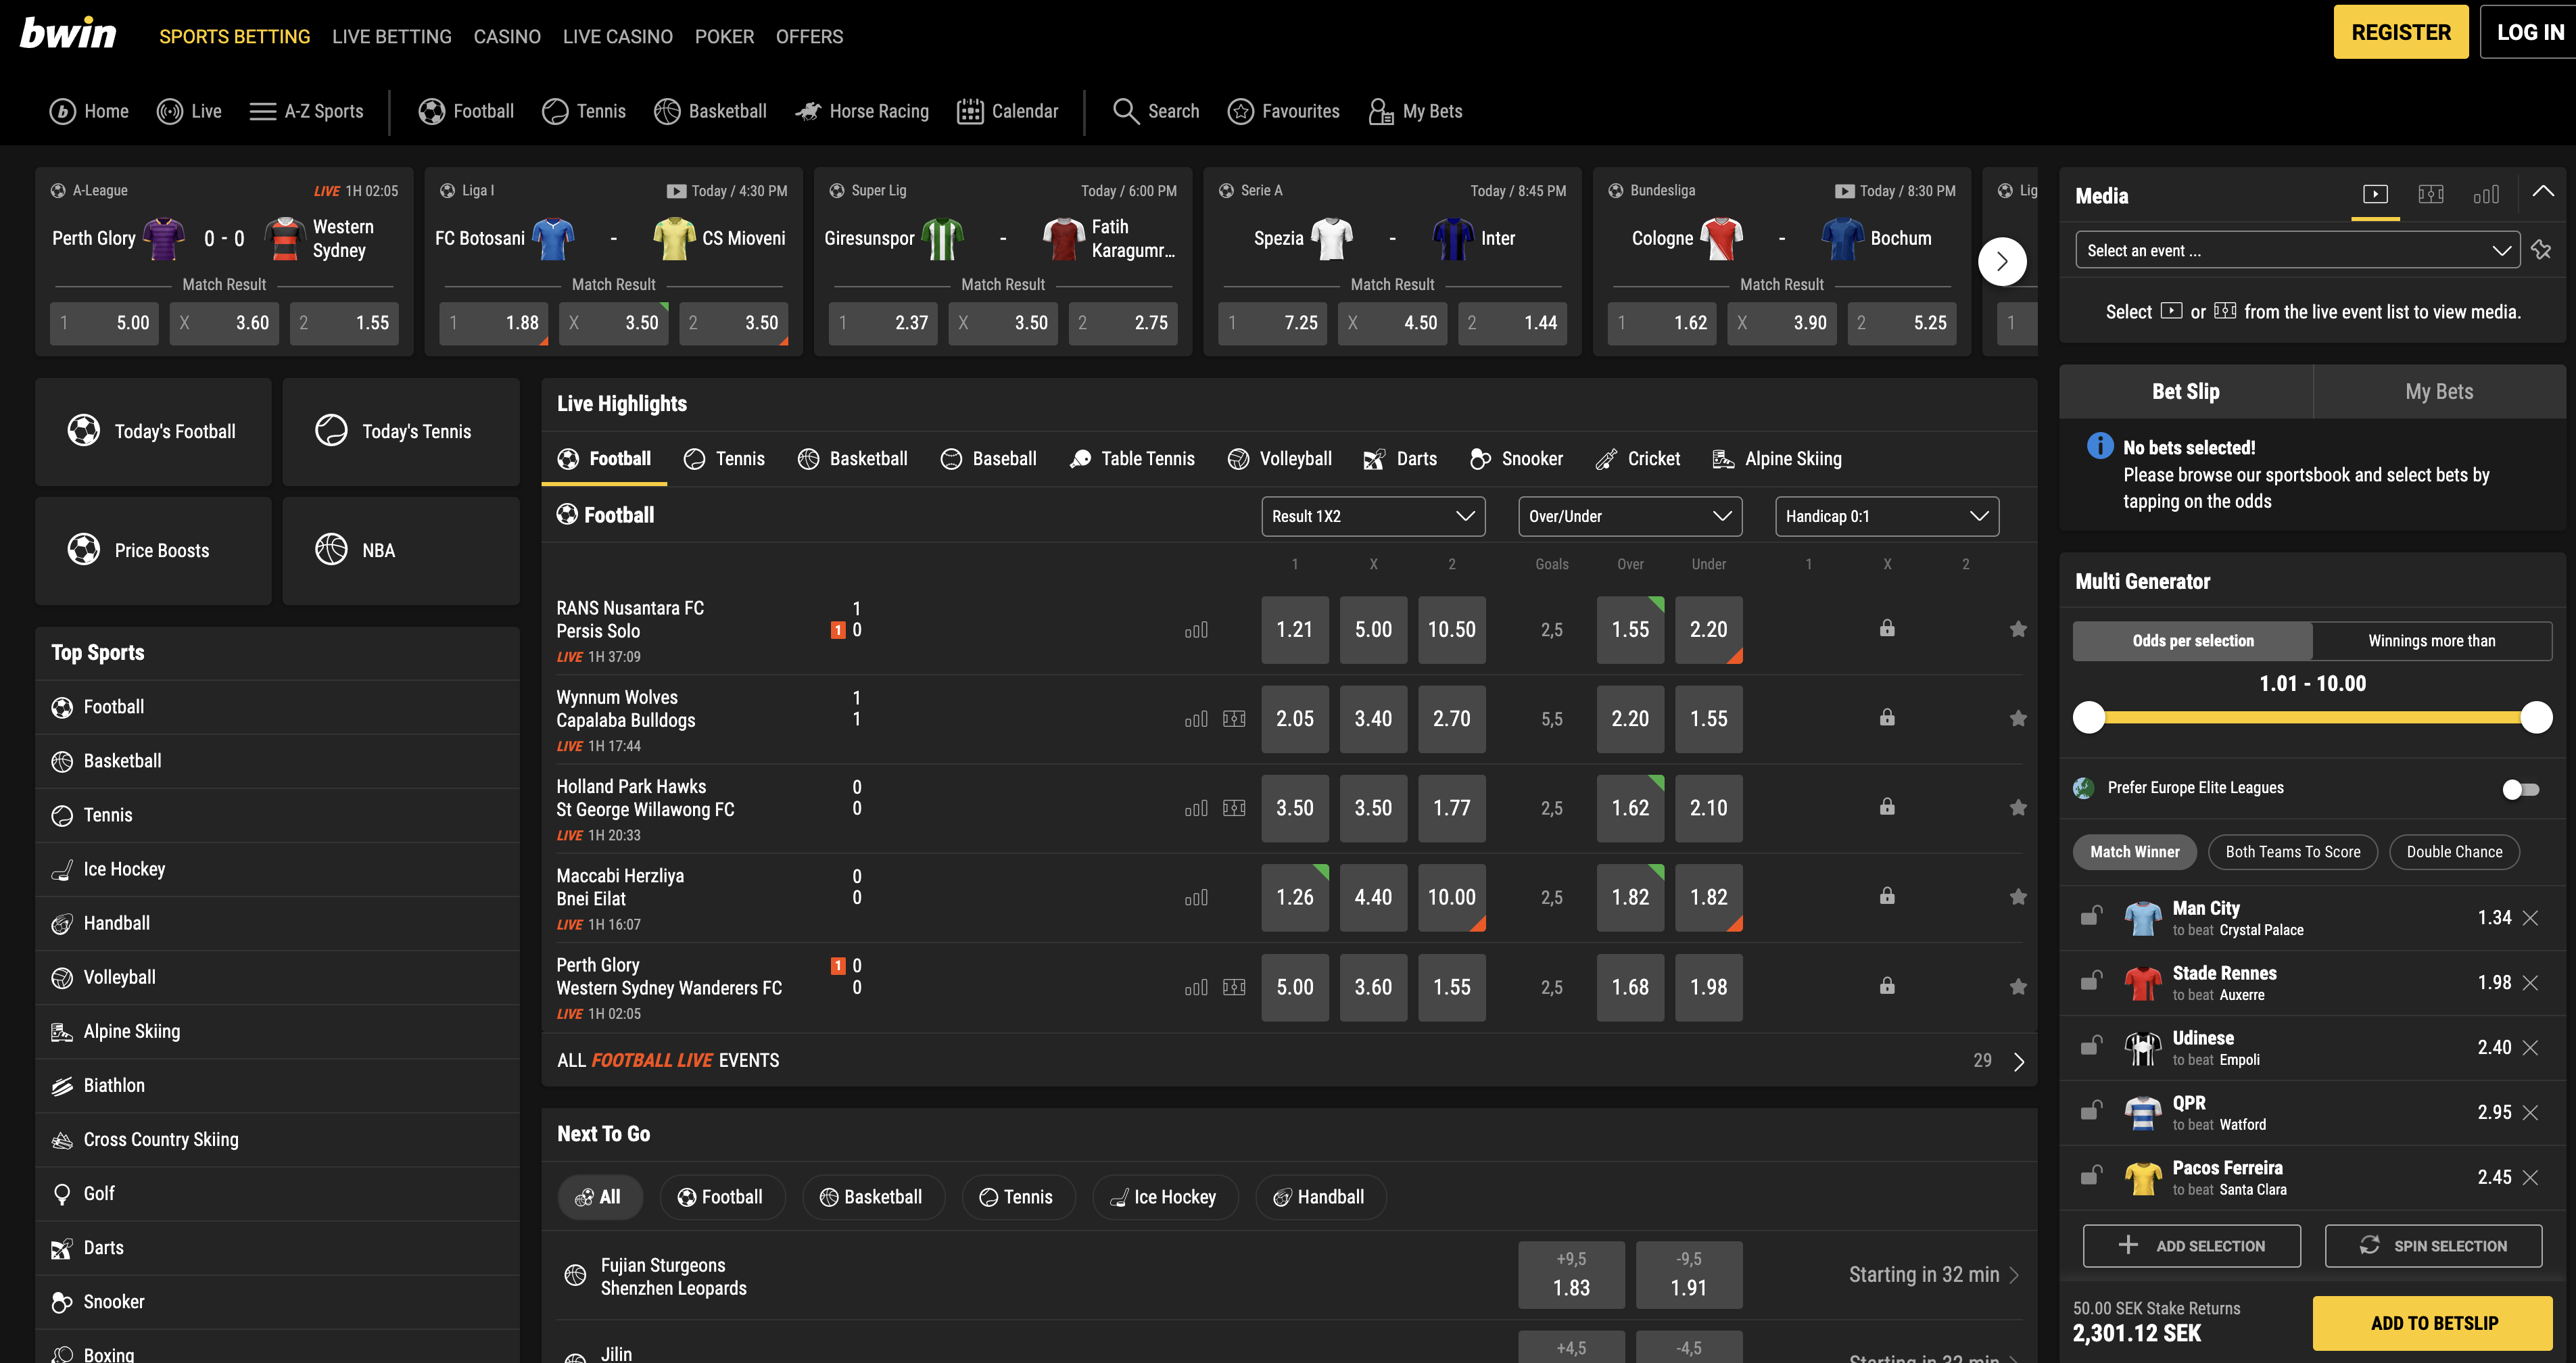Screen dimensions: 2576x1363
Task: Open the Select an event dropdown
Action: (2297, 250)
